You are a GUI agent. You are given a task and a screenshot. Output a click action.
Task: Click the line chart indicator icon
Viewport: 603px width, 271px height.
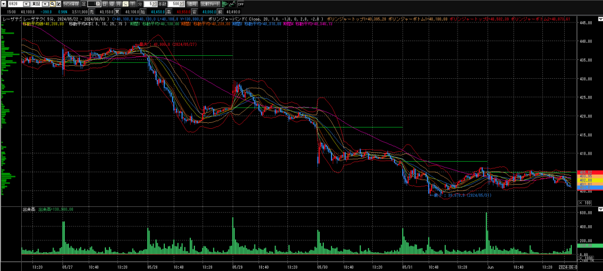pyautogui.click(x=233, y=4)
